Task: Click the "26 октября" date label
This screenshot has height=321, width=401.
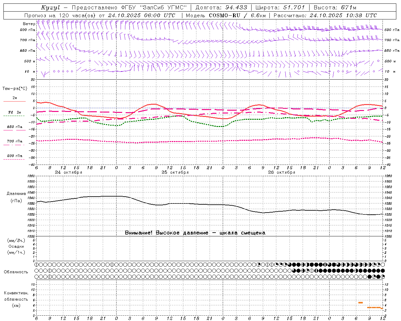Action: tap(282, 172)
